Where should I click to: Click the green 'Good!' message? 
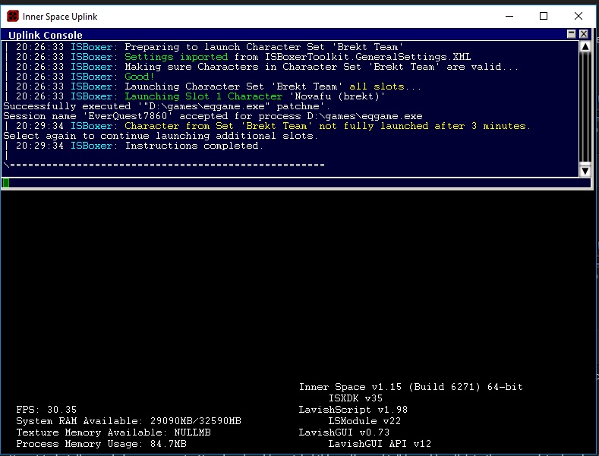tap(140, 77)
